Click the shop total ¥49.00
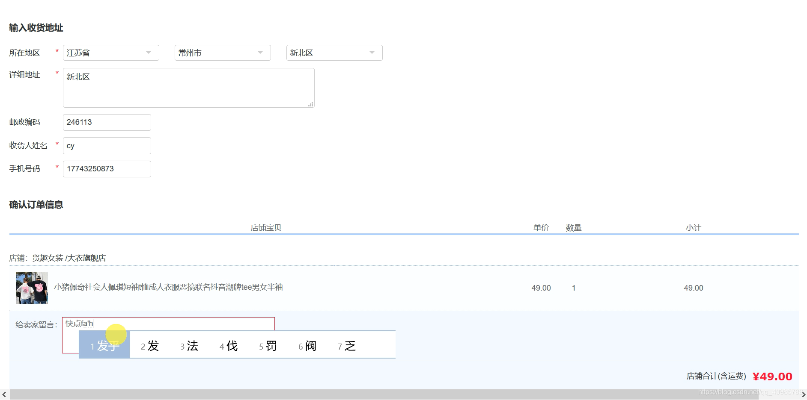807x400 pixels. 772,376
